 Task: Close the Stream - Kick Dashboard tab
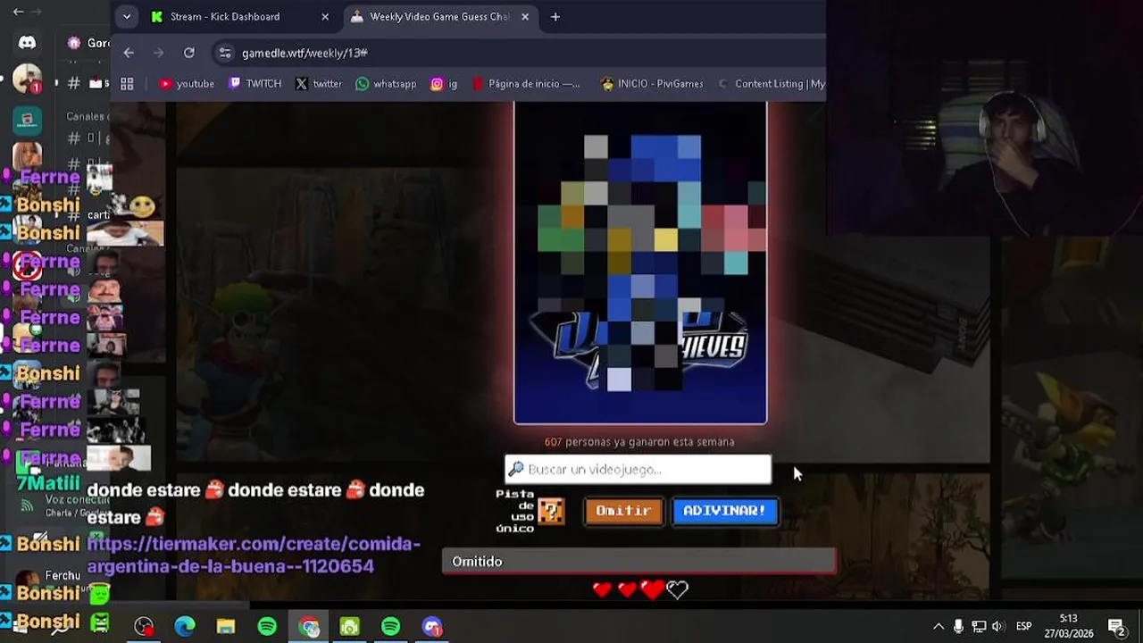(x=325, y=16)
